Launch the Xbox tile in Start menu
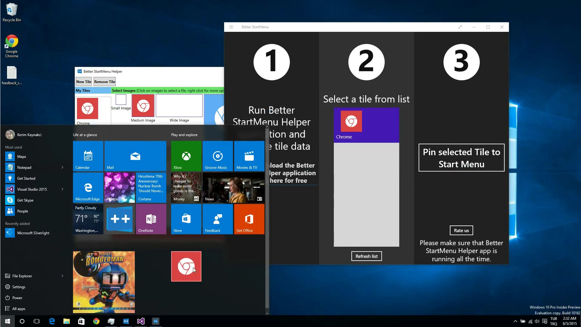The height and width of the screenshot is (327, 581). [186, 156]
